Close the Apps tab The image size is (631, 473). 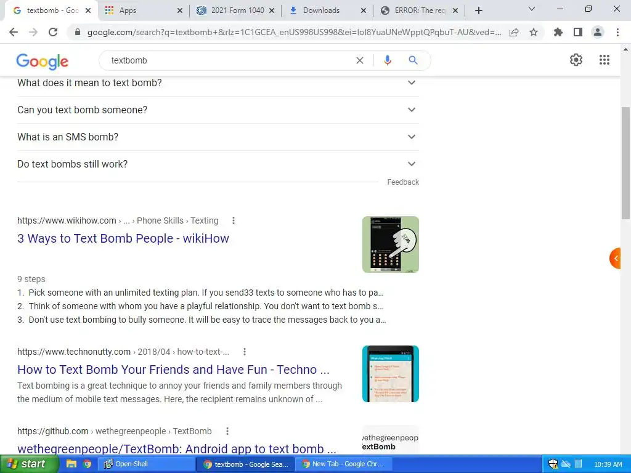pos(180,10)
